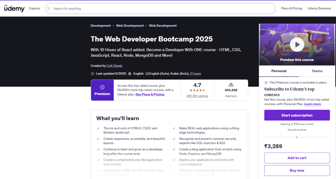
Task: Click Subscribe to Udemy's top courses heading
Action: [289, 92]
